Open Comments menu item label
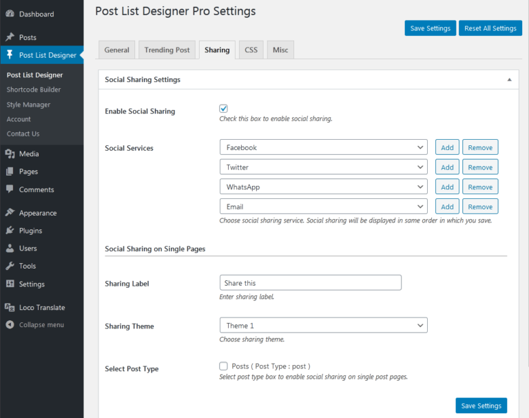This screenshot has height=418, width=529. tap(37, 189)
